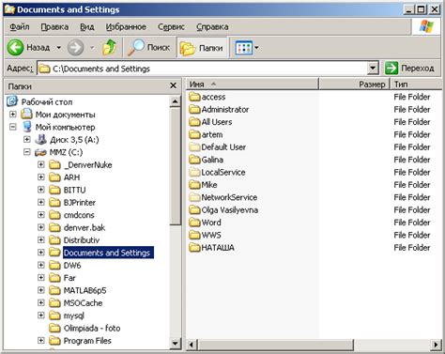Open Поиск magnifier search button
Viewport: 445px width, 354px height.
(x=149, y=48)
